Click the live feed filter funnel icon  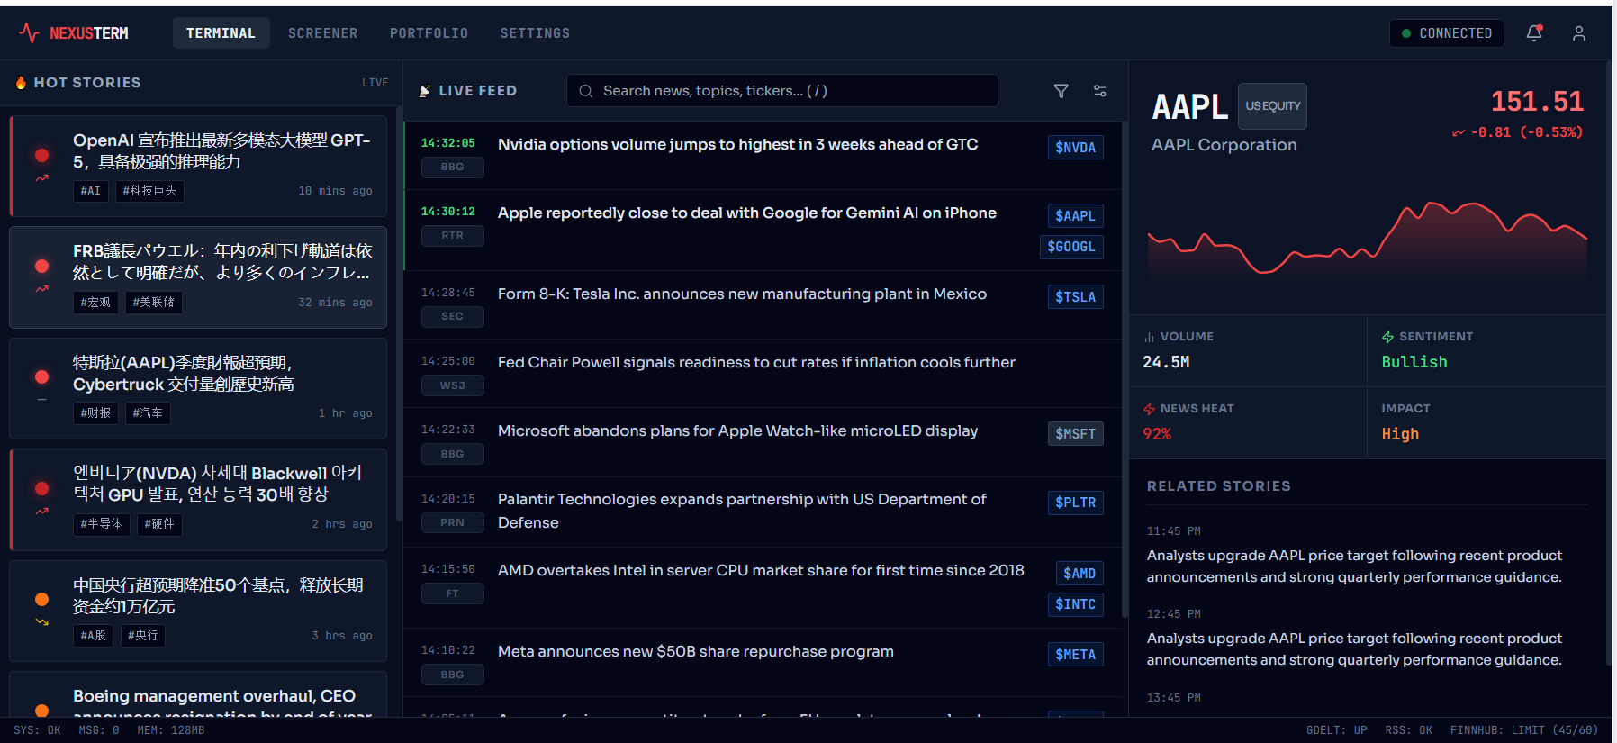coord(1061,91)
